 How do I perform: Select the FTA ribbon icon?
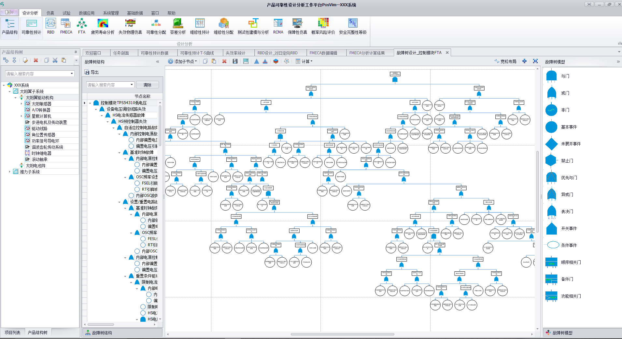[x=82, y=27]
